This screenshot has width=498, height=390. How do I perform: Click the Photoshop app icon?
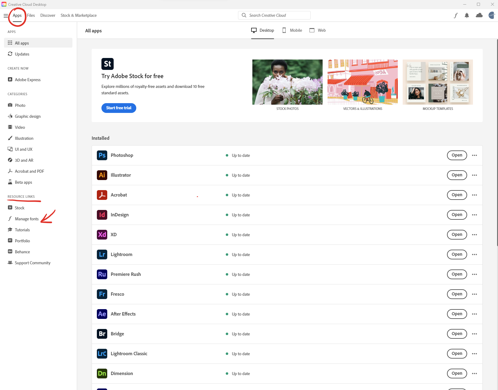[102, 155]
